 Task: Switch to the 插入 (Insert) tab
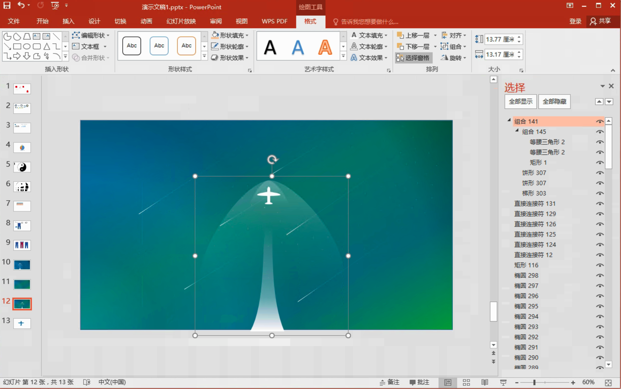pyautogui.click(x=68, y=21)
